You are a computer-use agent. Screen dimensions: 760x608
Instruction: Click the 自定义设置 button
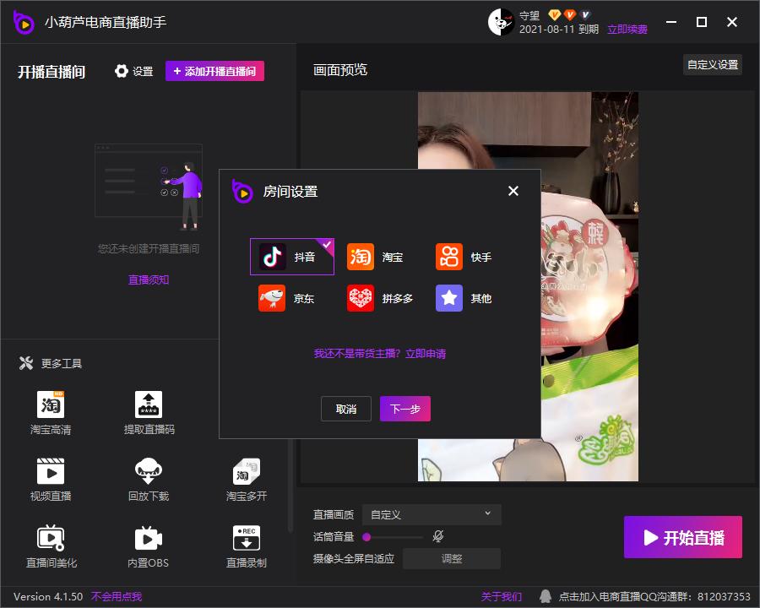(x=713, y=64)
